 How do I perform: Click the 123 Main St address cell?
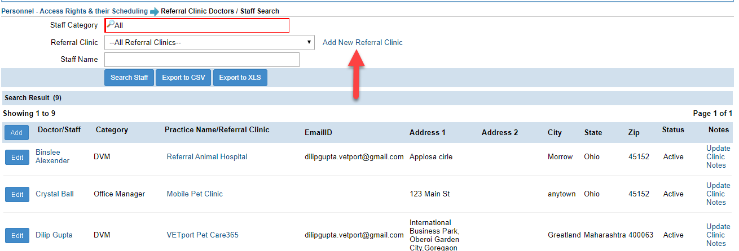[x=430, y=194]
